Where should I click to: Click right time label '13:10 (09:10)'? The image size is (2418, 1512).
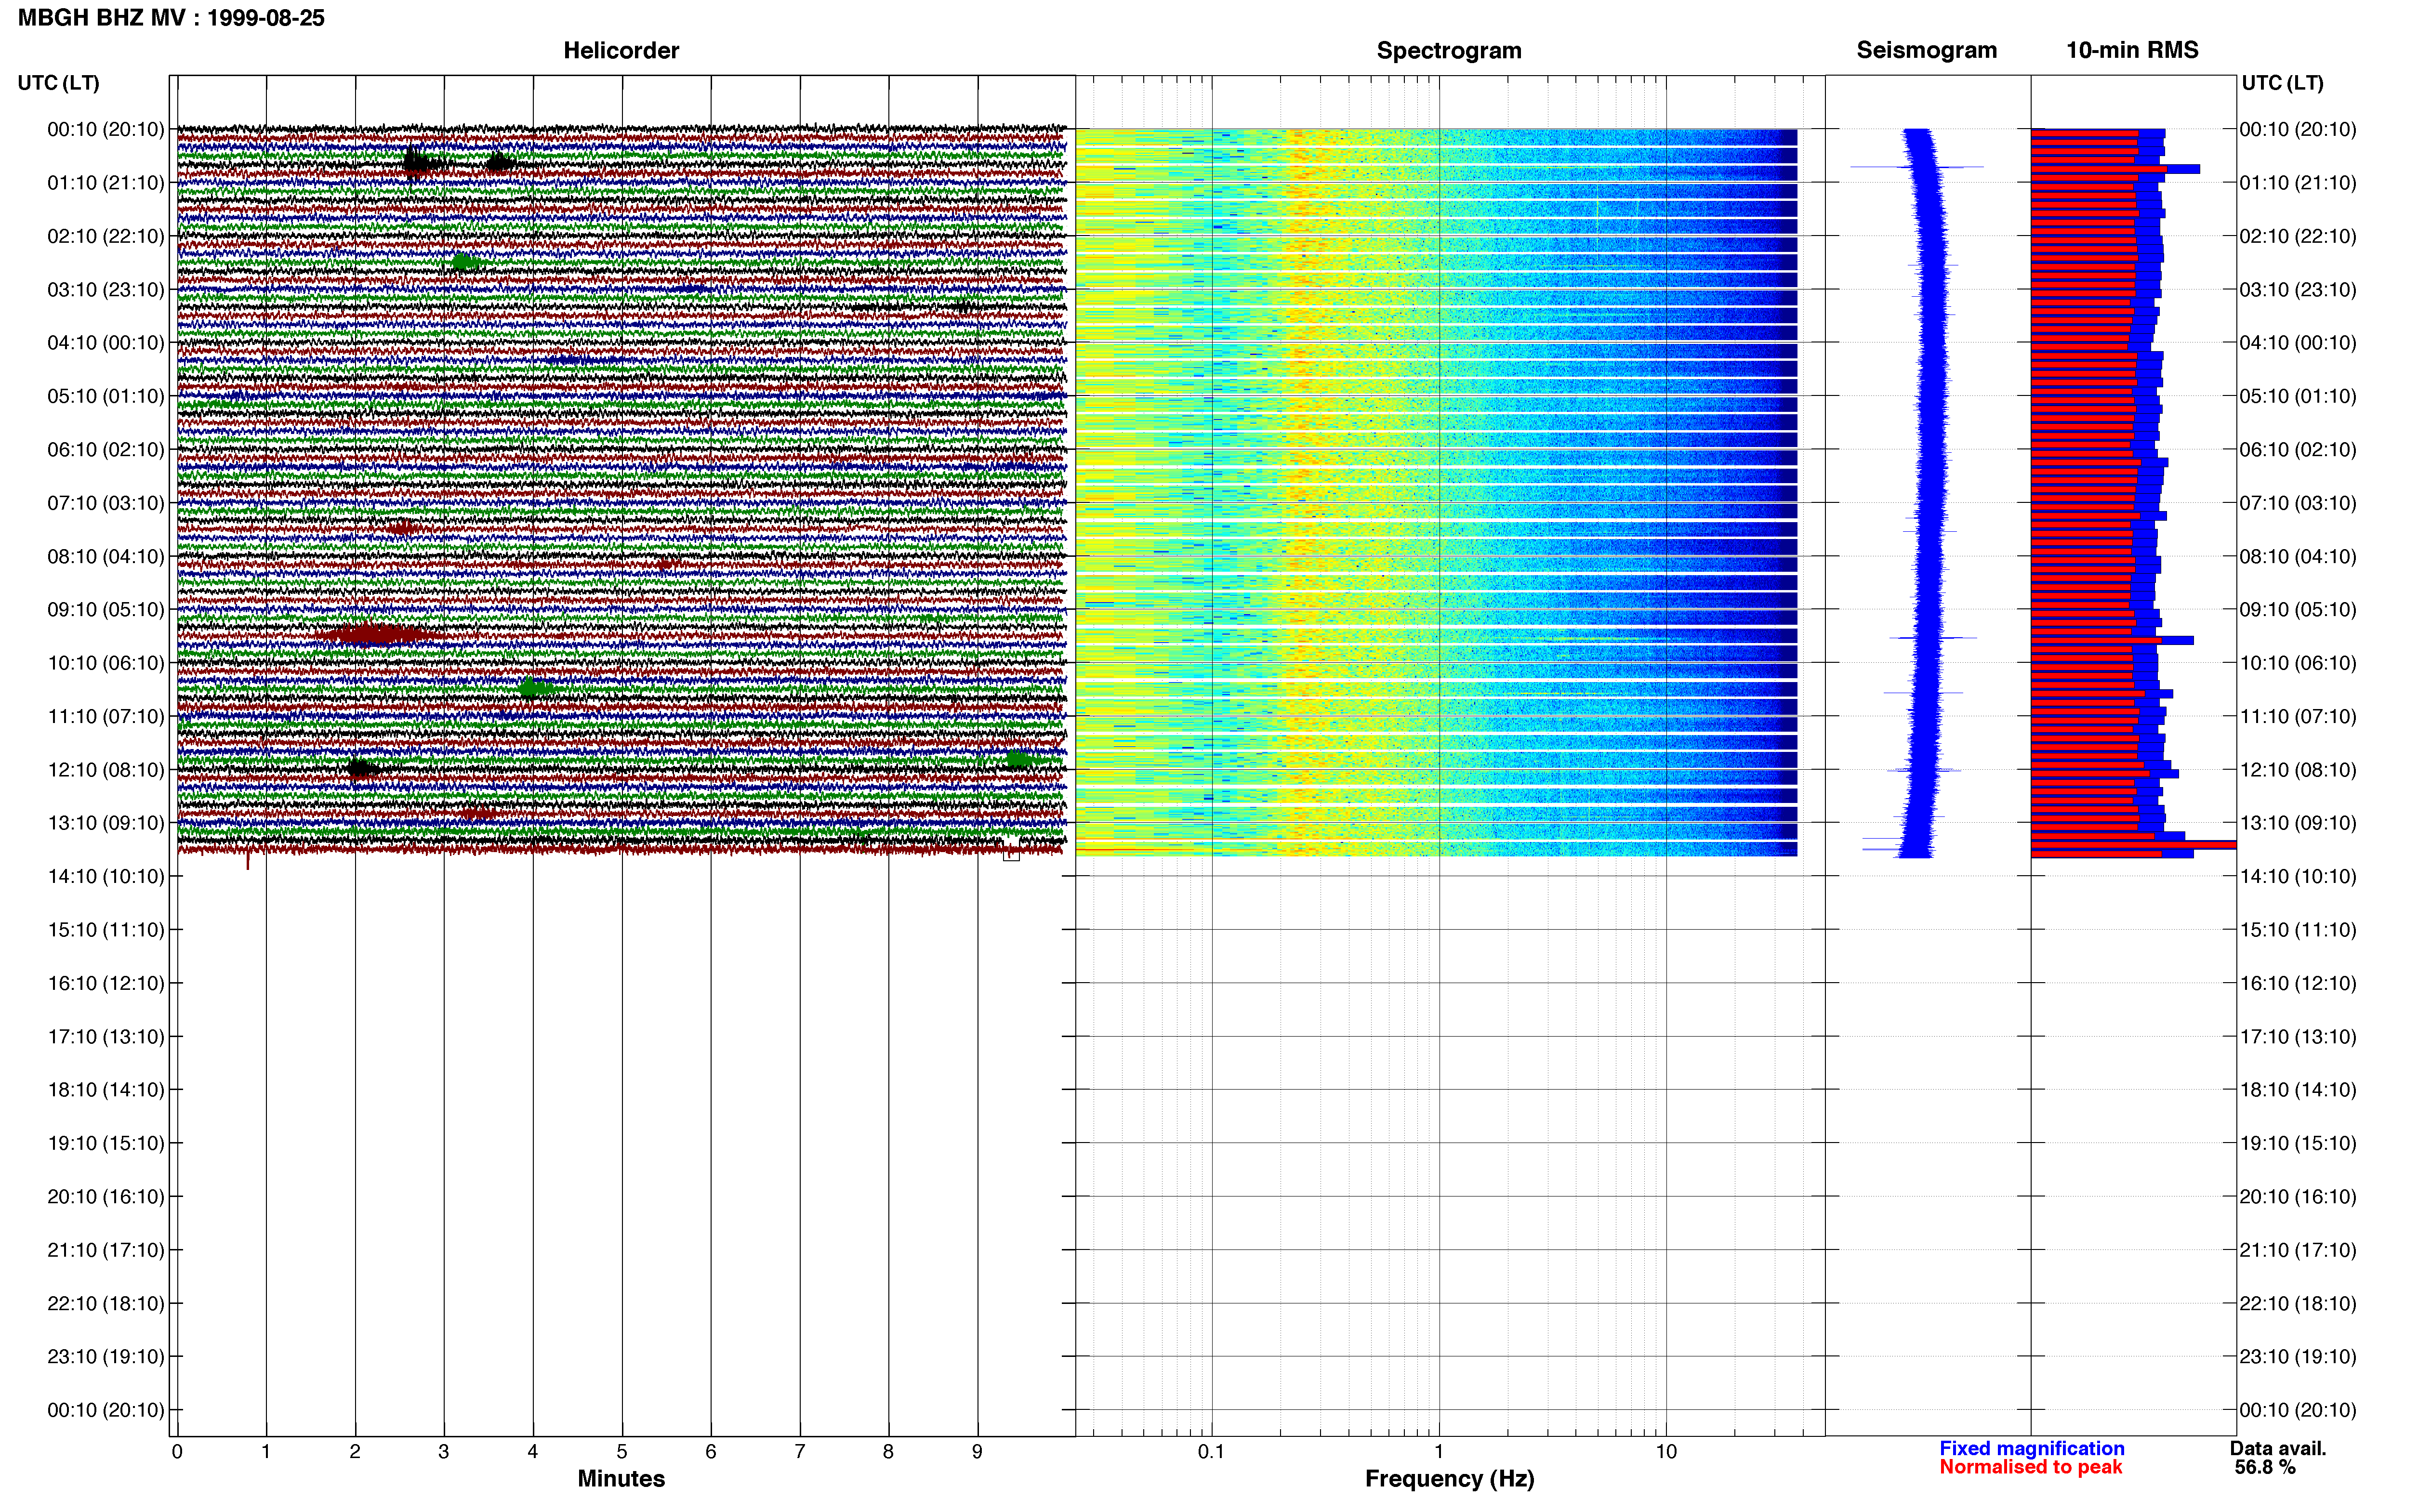[x=2298, y=823]
